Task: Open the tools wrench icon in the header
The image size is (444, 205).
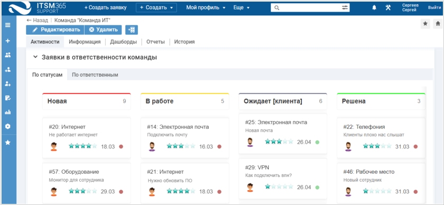Action: click(388, 8)
